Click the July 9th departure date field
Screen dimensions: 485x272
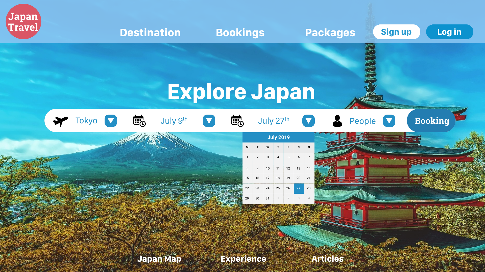[174, 121]
